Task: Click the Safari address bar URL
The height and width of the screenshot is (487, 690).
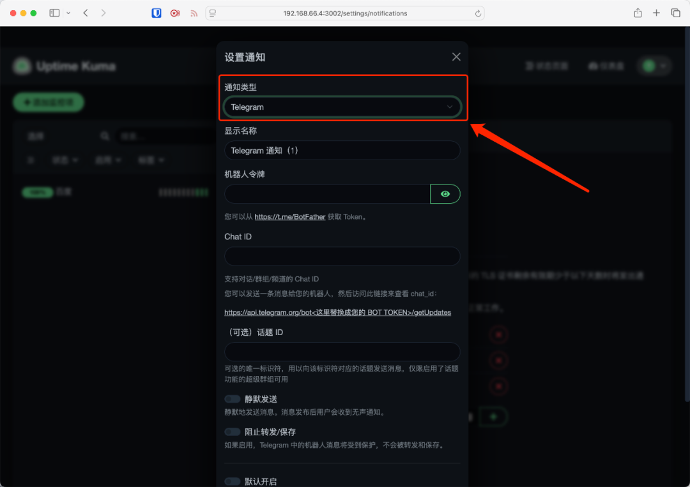Action: [x=345, y=13]
